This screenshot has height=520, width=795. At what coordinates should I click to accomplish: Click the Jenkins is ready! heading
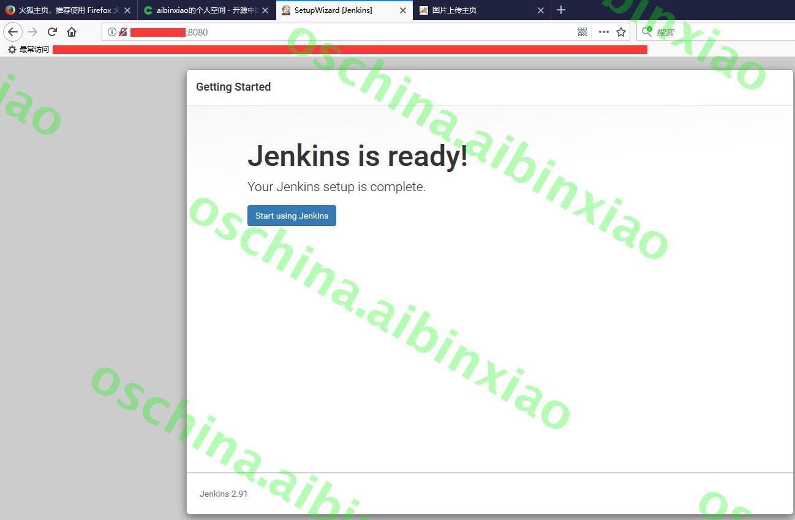(x=358, y=156)
